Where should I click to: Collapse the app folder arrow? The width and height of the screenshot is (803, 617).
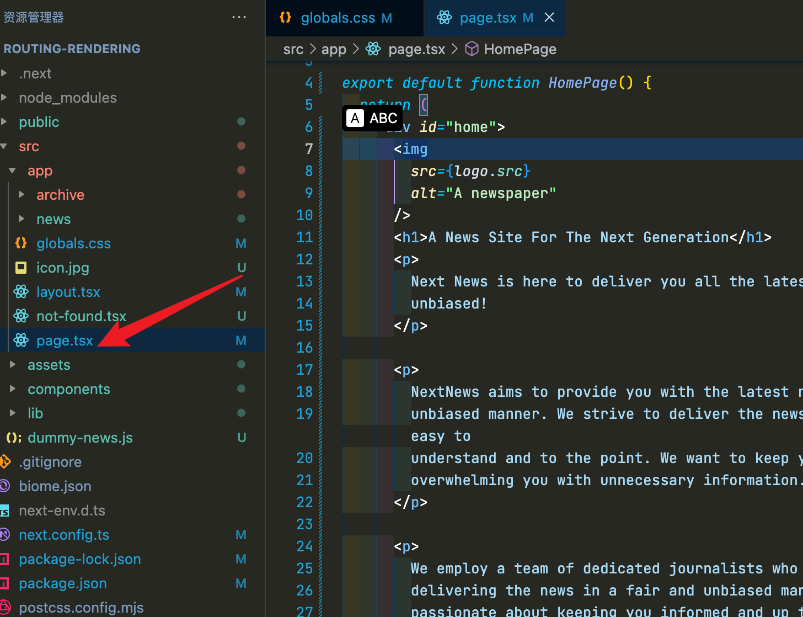13,171
